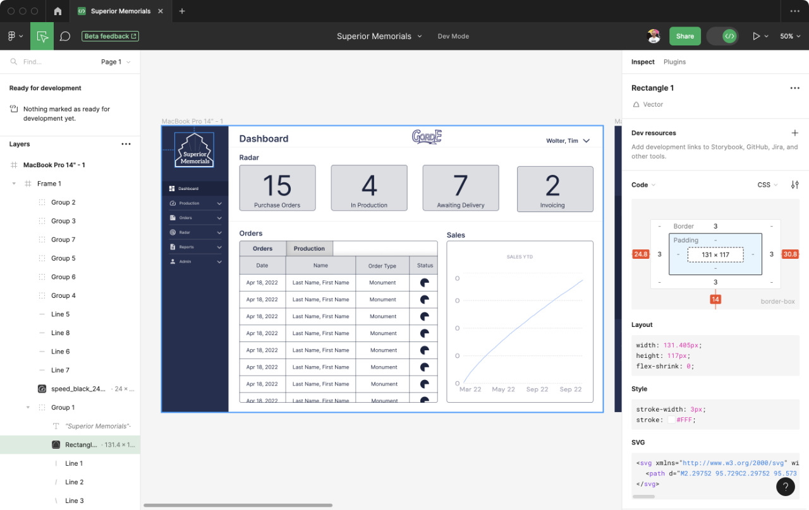The height and width of the screenshot is (510, 809).
Task: Expand the Code section dropdown
Action: pyautogui.click(x=643, y=185)
